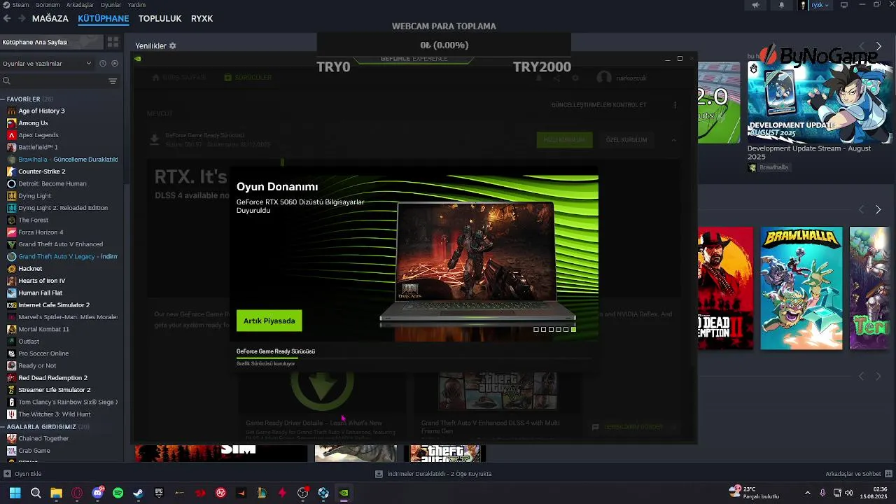Select the first carousel dot indicator
This screenshot has width=896, height=504.
coord(536,329)
